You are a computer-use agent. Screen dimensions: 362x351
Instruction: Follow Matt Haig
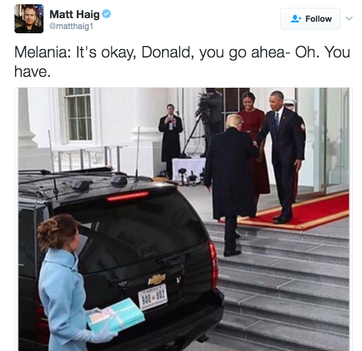(310, 19)
